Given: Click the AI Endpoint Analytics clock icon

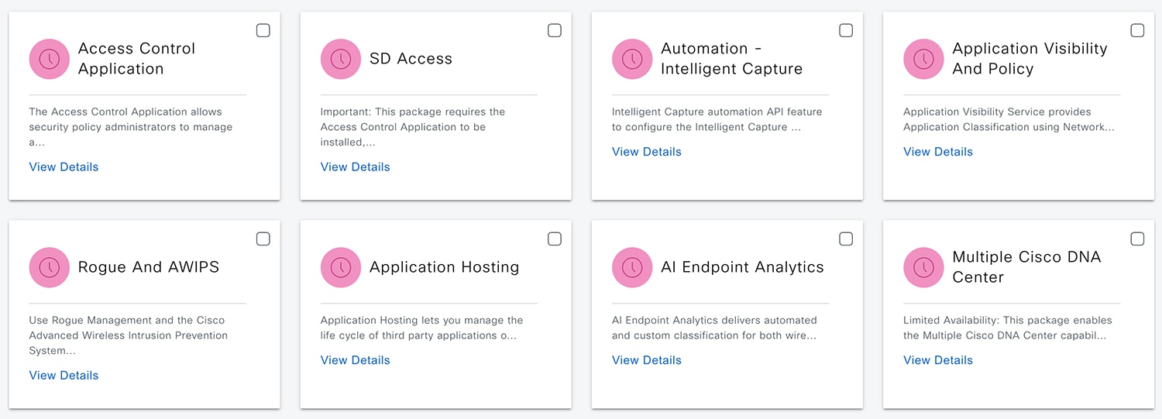Looking at the screenshot, I should click(632, 267).
